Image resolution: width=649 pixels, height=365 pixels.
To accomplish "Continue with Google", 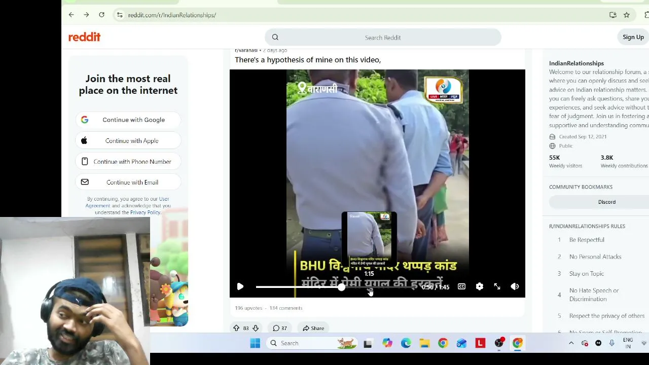I will (x=128, y=120).
